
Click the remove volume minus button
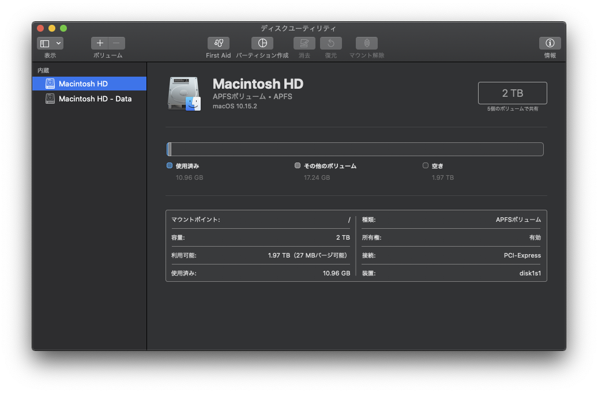pos(116,43)
